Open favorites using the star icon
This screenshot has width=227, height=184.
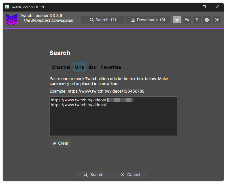(x=177, y=20)
